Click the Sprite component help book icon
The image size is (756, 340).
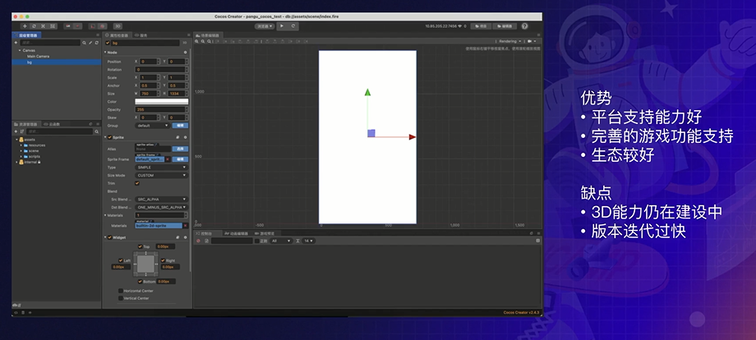177,137
